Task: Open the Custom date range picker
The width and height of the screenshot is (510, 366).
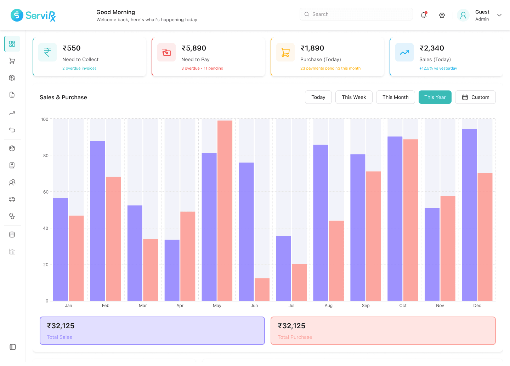Action: point(475,97)
